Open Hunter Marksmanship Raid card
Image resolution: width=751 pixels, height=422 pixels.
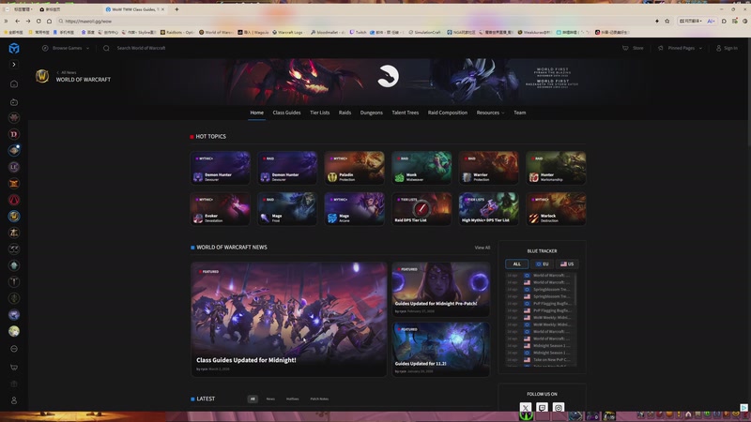pyautogui.click(x=556, y=168)
